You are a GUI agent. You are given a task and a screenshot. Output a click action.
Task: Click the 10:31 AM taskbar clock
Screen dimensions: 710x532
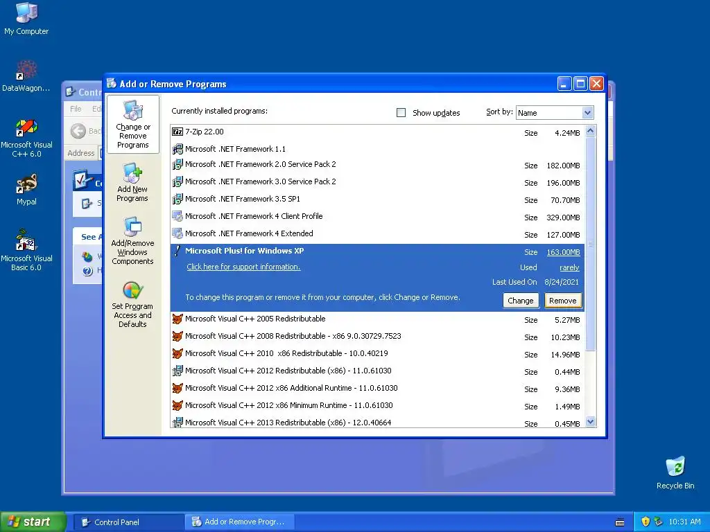tap(684, 522)
